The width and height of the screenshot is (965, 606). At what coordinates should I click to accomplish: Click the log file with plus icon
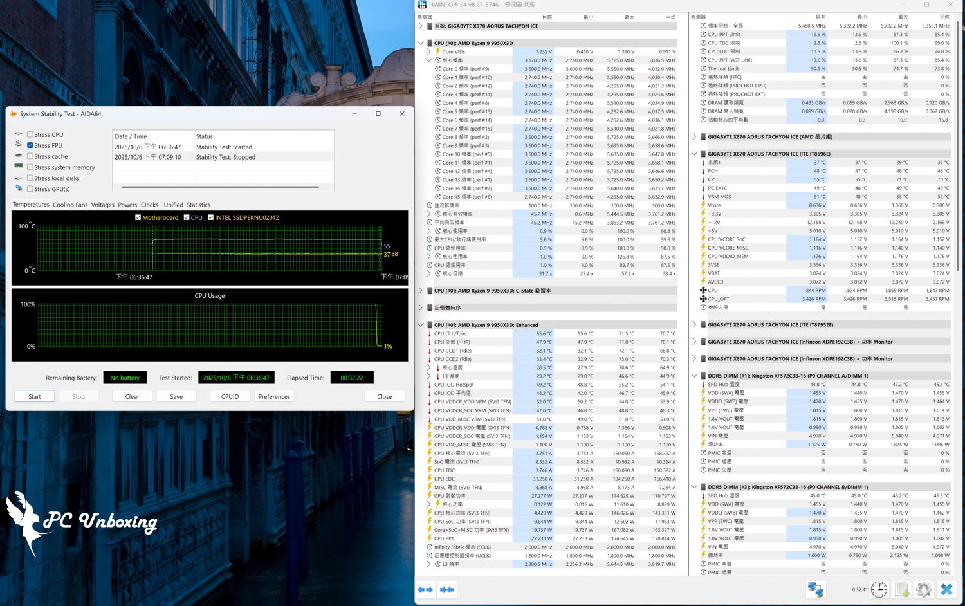(x=902, y=589)
